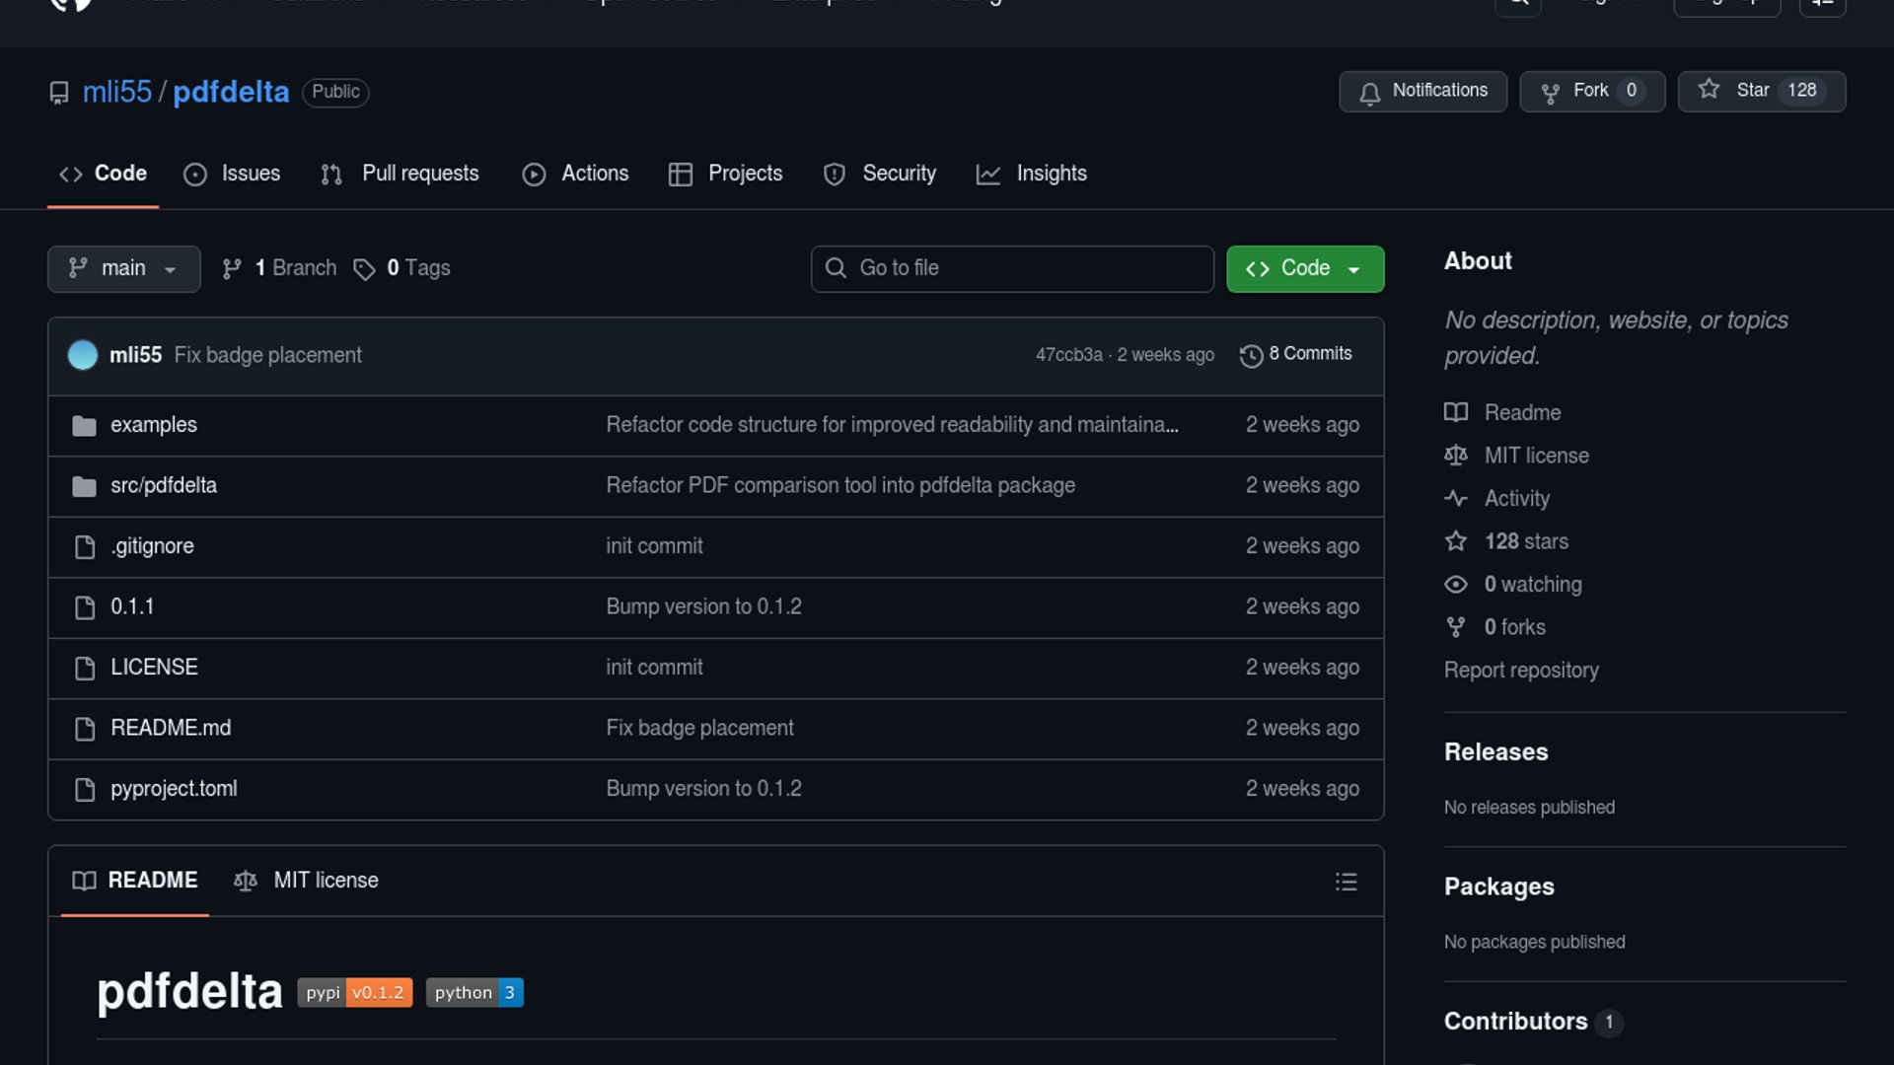This screenshot has width=1894, height=1065.
Task: Open README outline list icon
Action: coord(1346,882)
